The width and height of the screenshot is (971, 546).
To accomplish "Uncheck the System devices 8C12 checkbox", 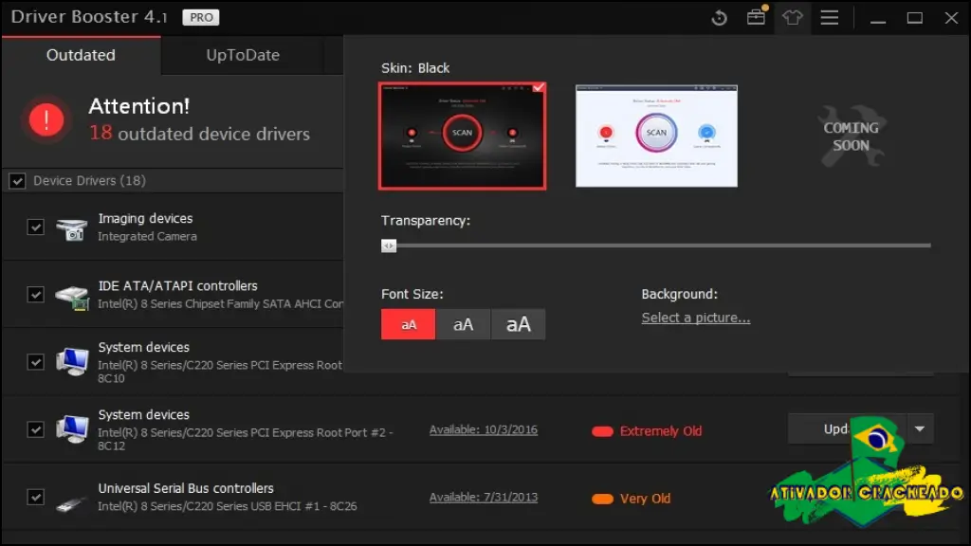I will (36, 429).
